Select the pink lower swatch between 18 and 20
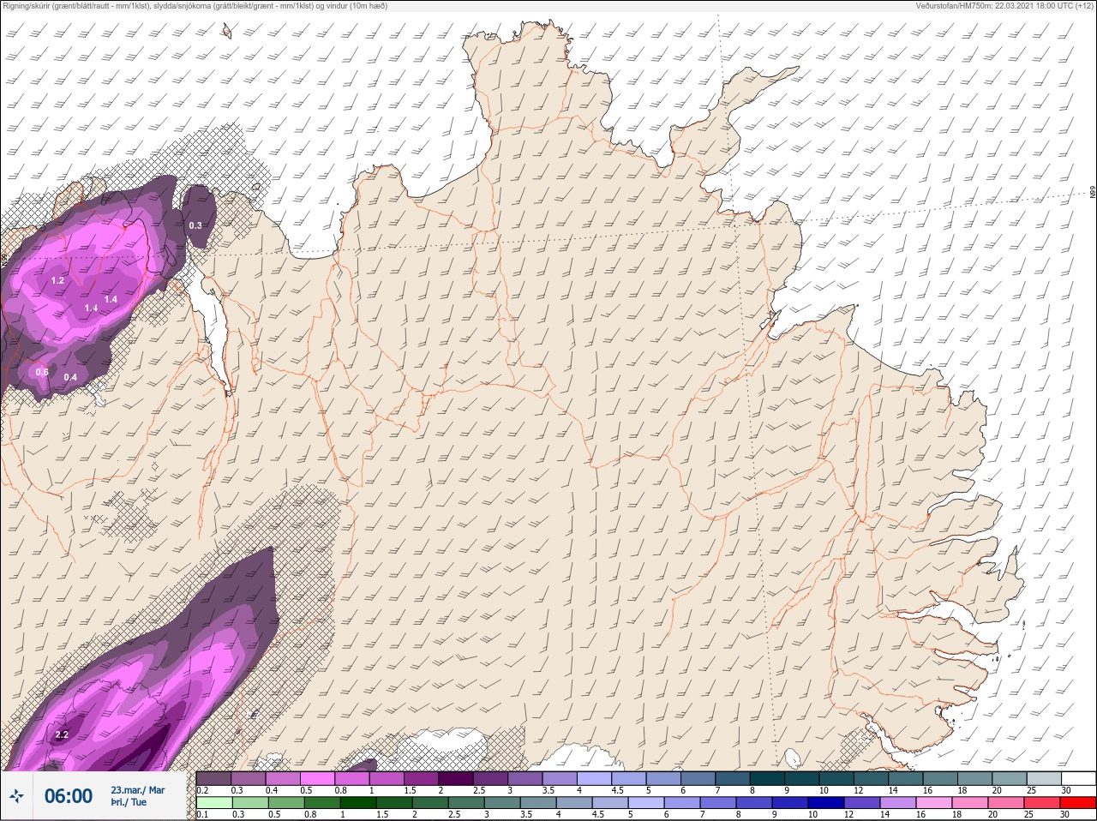 971,802
